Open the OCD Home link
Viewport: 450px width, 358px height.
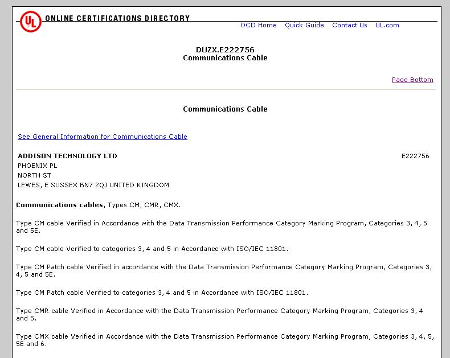(x=258, y=25)
